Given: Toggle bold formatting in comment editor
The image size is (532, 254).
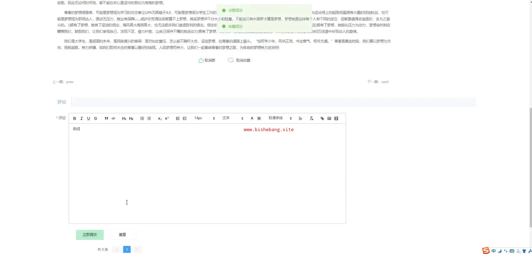Looking at the screenshot, I should point(74,118).
